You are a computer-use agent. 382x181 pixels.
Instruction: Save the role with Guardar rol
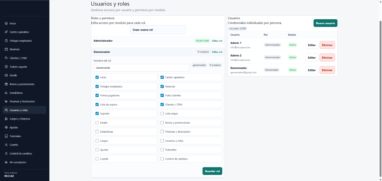[x=212, y=171]
